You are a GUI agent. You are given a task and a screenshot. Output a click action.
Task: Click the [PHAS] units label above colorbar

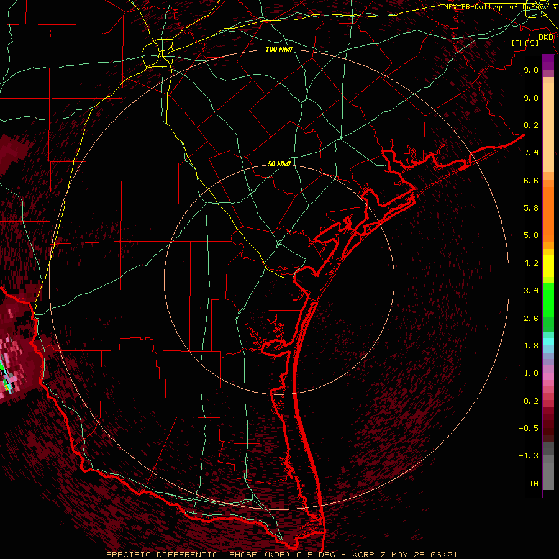(525, 43)
